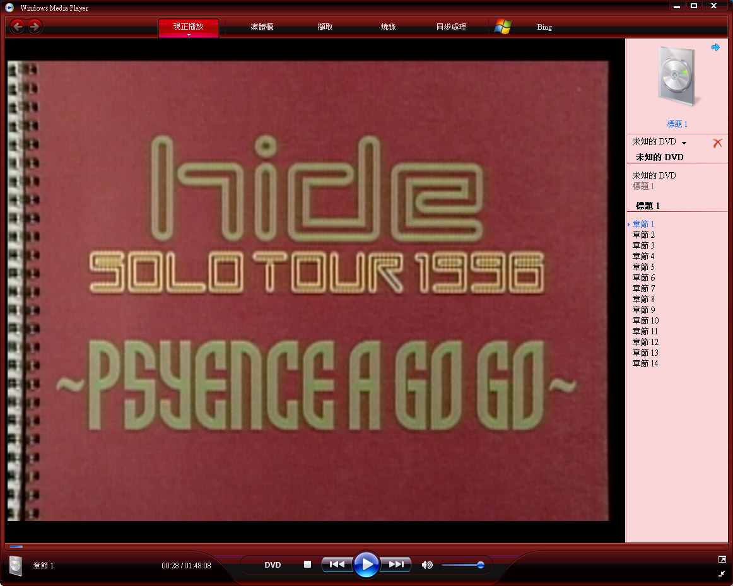Play chapter 章節 3

tap(643, 245)
